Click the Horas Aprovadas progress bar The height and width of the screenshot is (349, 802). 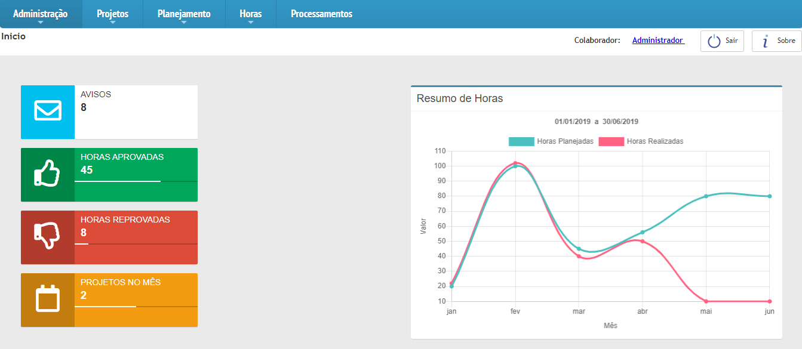(118, 181)
